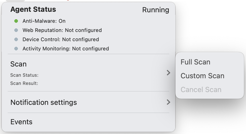Image resolution: width=246 pixels, height=134 pixels.
Task: Click the Scan Result field label
Action: 24,83
